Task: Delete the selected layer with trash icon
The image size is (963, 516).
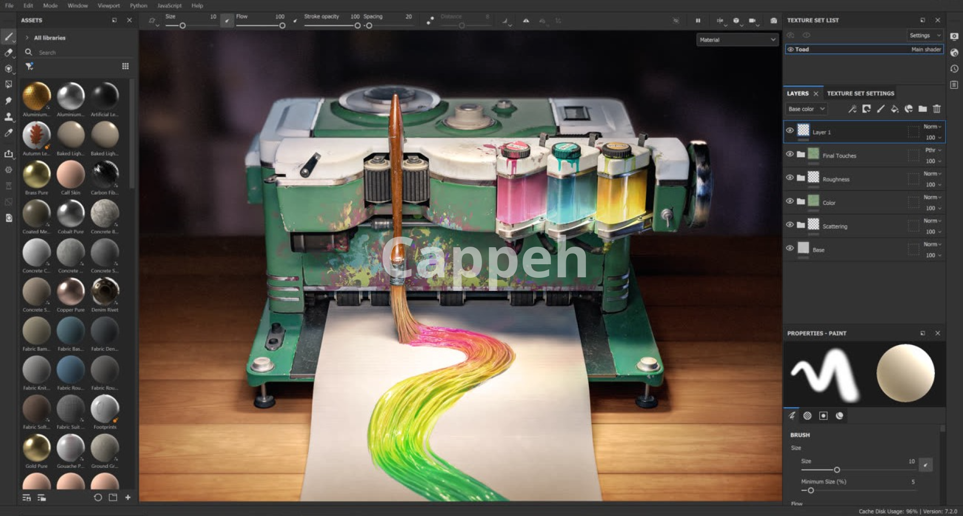Action: point(936,109)
